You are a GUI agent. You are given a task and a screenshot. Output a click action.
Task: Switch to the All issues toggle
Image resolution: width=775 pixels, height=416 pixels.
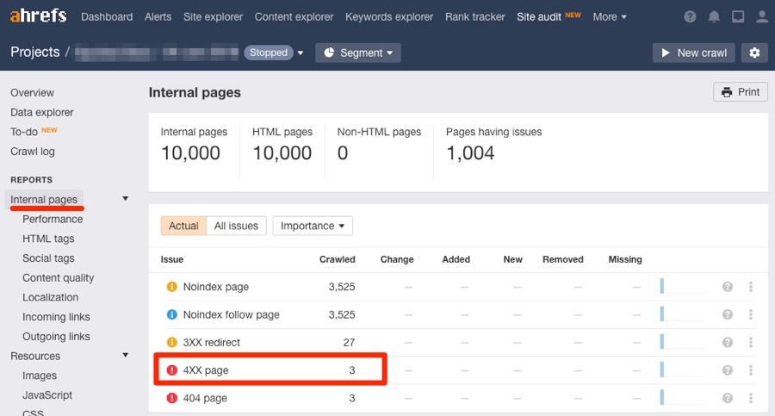(x=236, y=226)
